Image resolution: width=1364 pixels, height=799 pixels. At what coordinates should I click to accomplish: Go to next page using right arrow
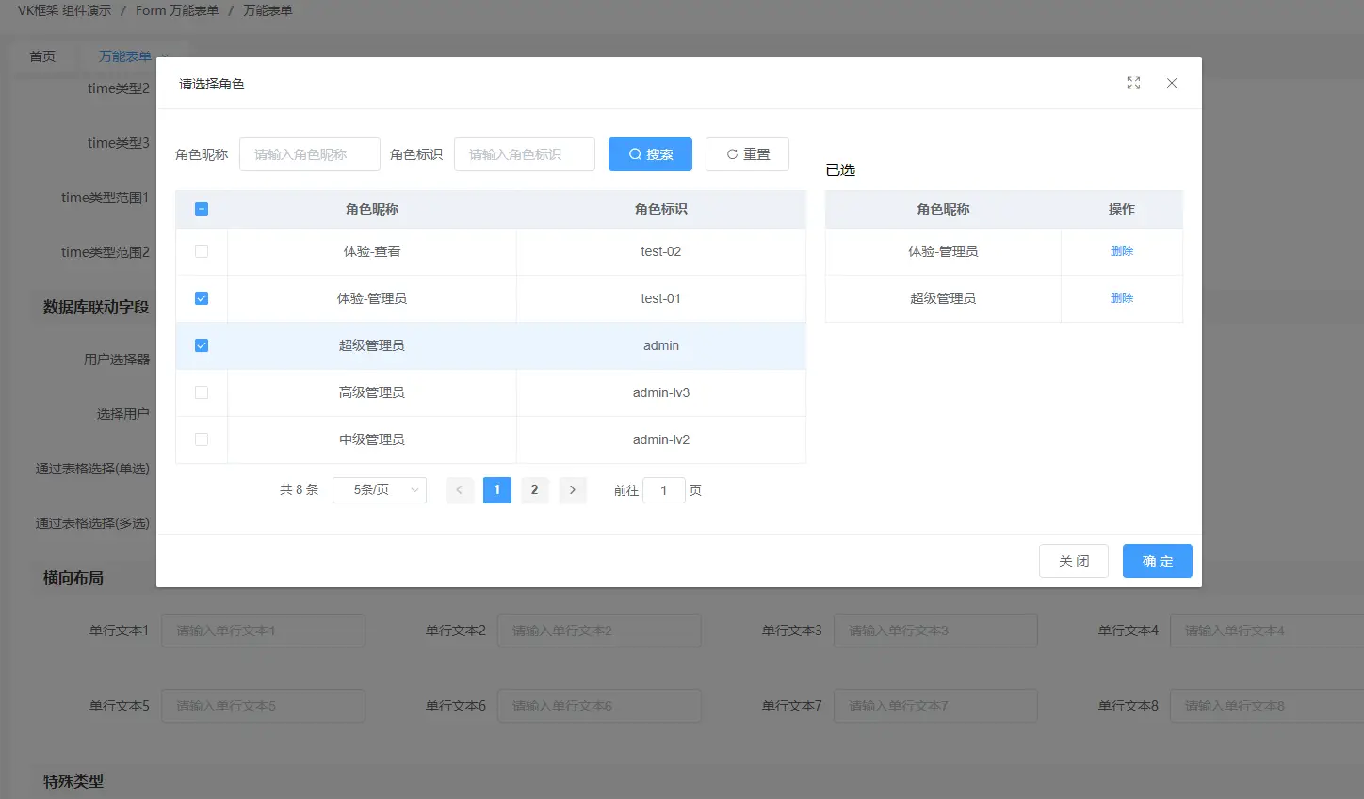[x=573, y=490]
